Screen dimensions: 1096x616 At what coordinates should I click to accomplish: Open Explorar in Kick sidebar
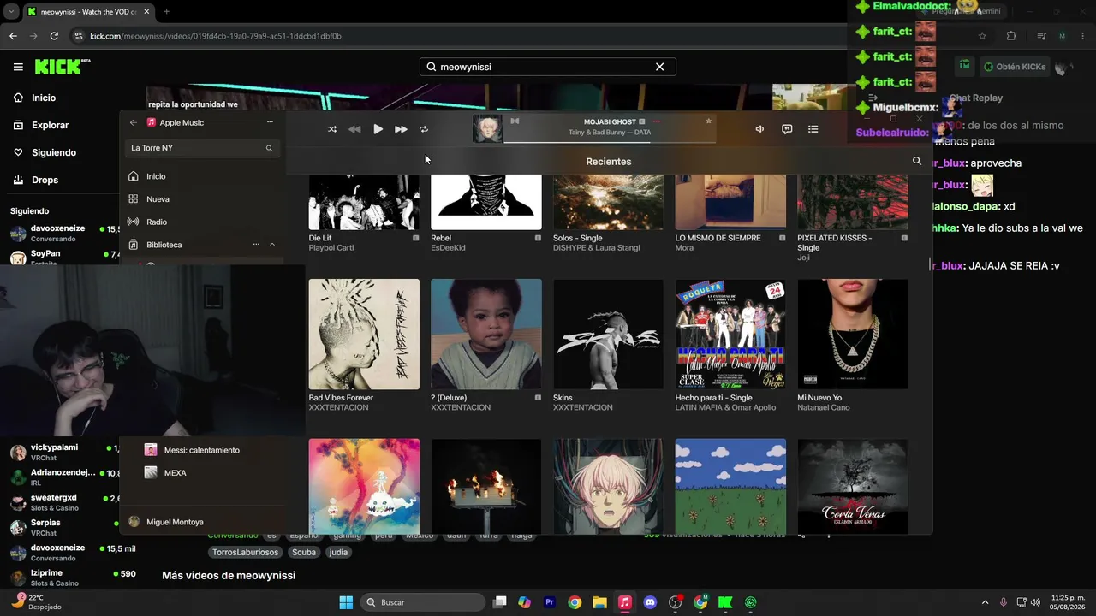point(41,125)
